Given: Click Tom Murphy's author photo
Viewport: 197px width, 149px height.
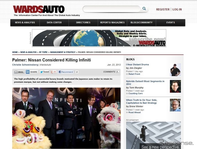Looking at the screenshot, I should point(175,86).
